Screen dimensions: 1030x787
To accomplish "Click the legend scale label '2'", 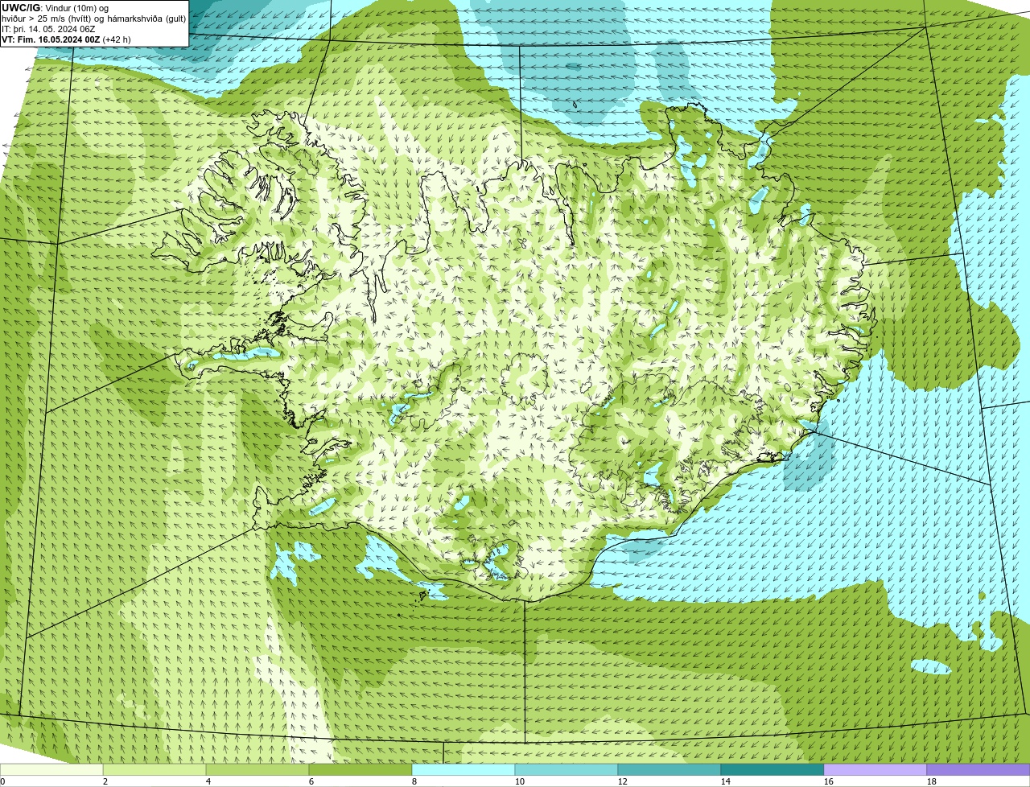I will pos(105,781).
